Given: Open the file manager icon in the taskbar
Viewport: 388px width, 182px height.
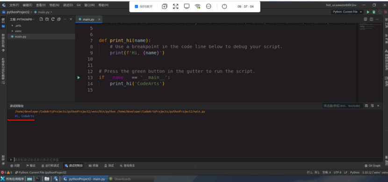Looking at the screenshot, I should pyautogui.click(x=47, y=179).
